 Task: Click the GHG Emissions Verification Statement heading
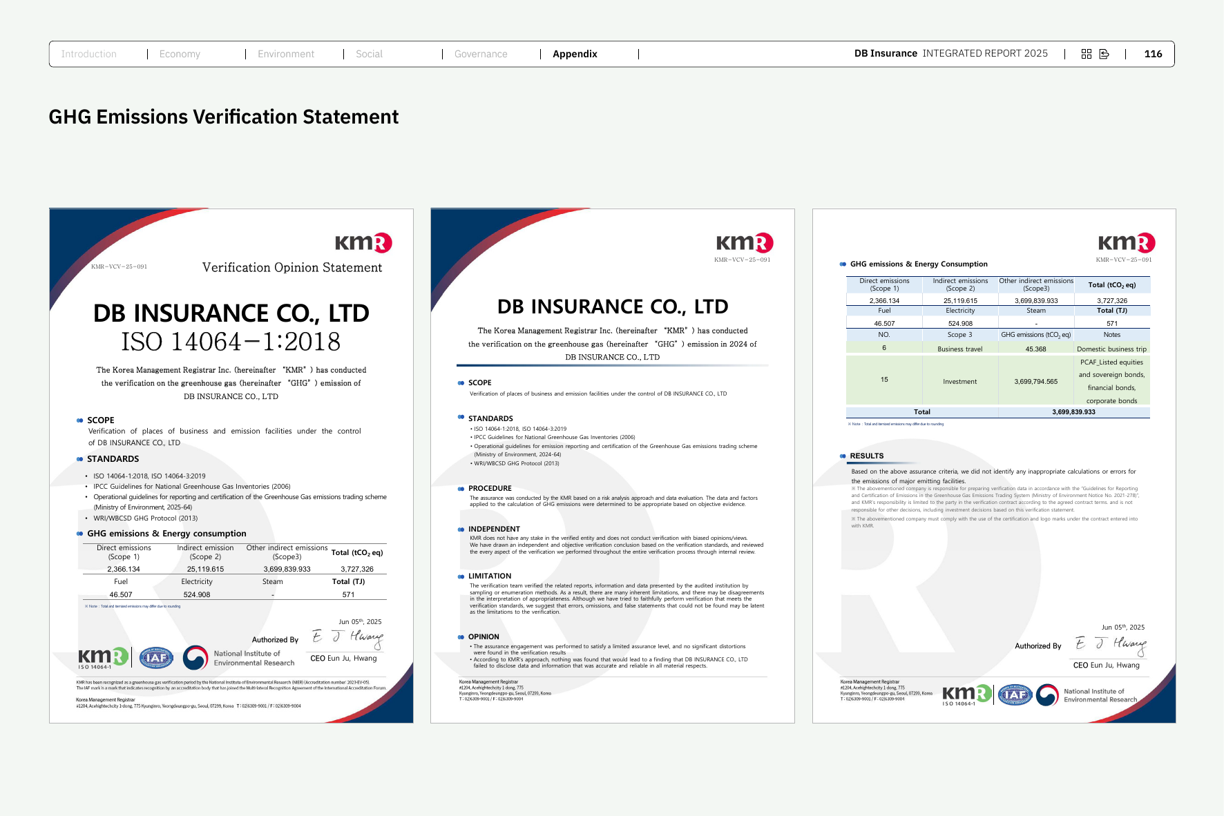click(x=224, y=117)
